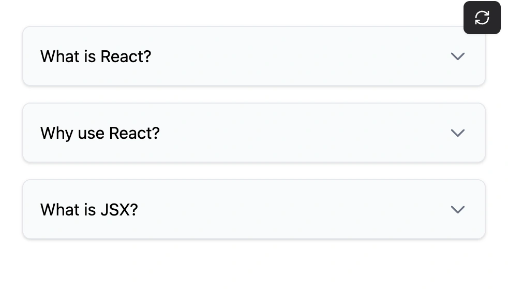Expand the What is React? accordion
This screenshot has width=508, height=289.
point(253,56)
